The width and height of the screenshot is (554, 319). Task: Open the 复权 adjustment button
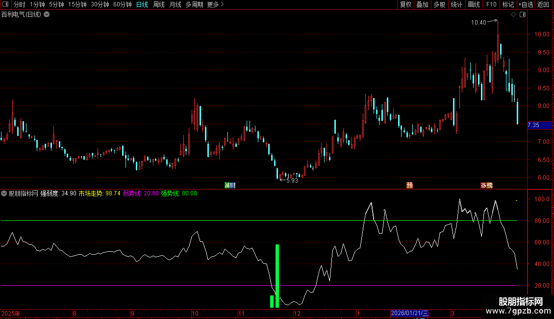pyautogui.click(x=405, y=4)
